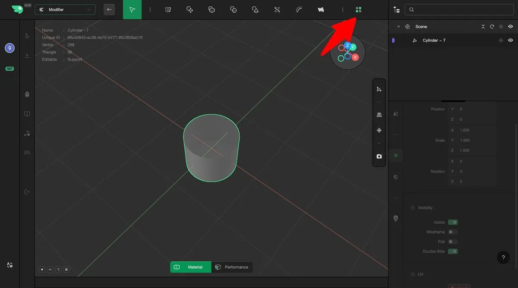Switch to the Performance tab
This screenshot has width=518, height=288.
232,267
